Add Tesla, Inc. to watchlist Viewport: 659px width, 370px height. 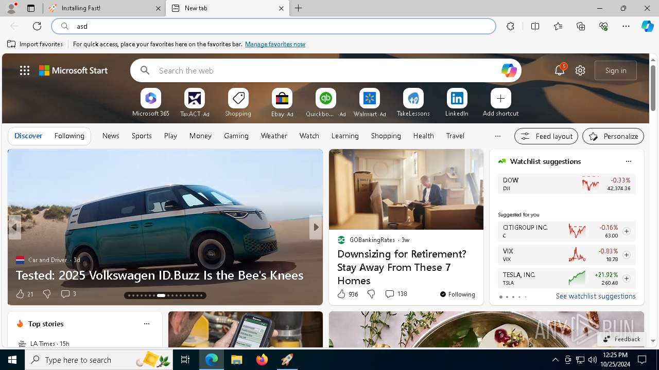coord(626,279)
